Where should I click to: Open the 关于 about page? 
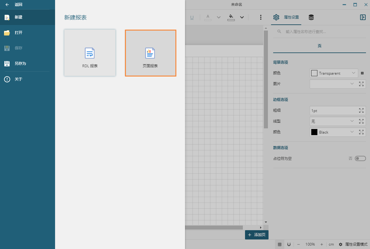(19, 79)
